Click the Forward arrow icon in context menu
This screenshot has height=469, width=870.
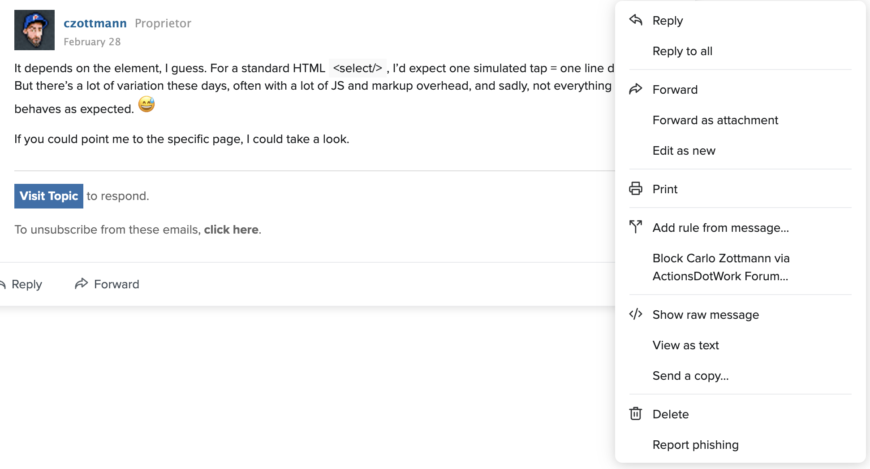pyautogui.click(x=636, y=89)
